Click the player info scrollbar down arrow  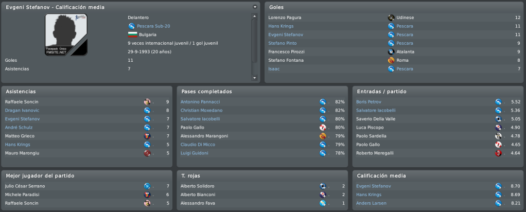point(254,78)
